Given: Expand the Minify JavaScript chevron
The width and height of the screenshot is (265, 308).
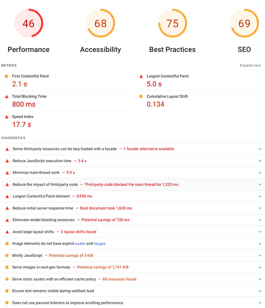Looking at the screenshot, I should point(260,256).
